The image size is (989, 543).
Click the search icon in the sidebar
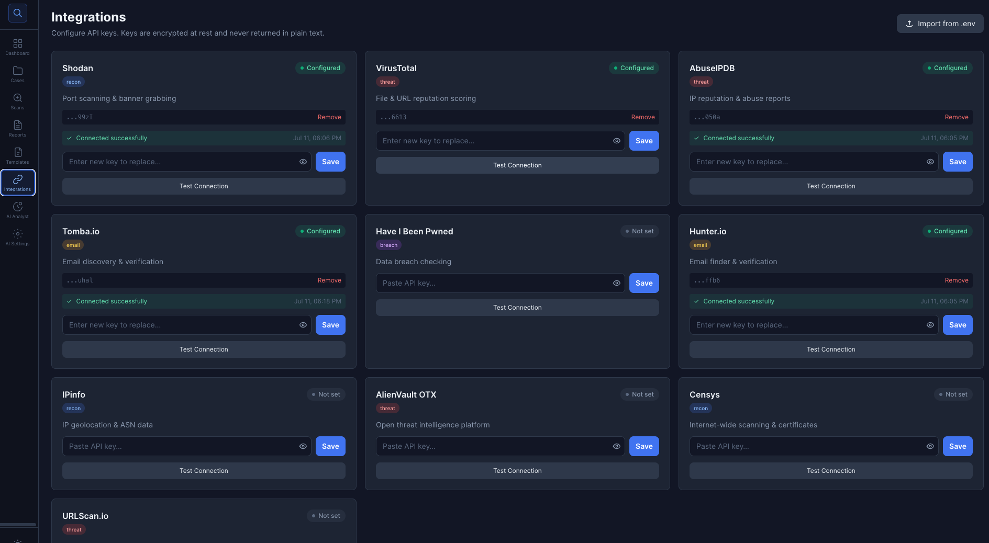[18, 13]
